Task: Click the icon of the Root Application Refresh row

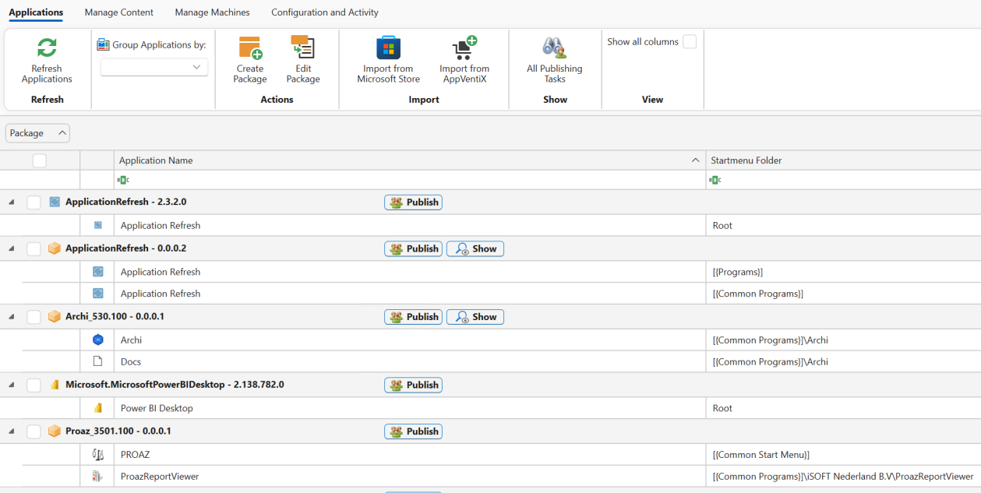Action: pos(97,225)
